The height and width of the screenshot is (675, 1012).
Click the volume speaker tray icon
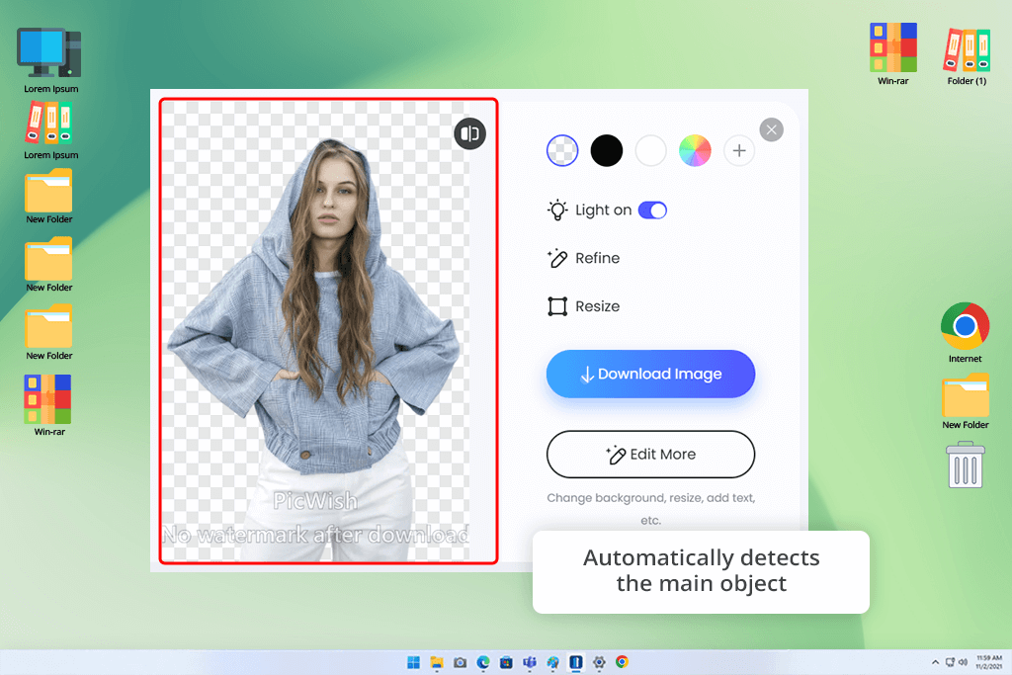point(963,662)
